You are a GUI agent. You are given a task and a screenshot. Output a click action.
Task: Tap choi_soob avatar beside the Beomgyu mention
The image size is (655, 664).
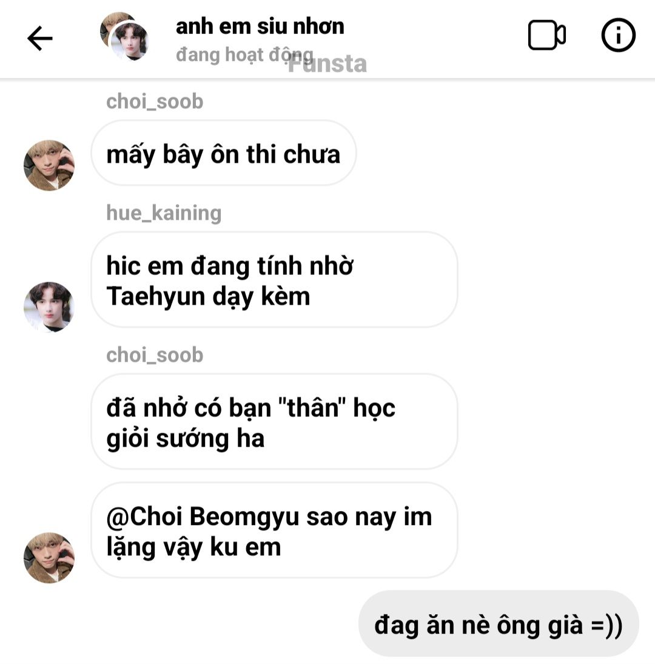tap(49, 558)
